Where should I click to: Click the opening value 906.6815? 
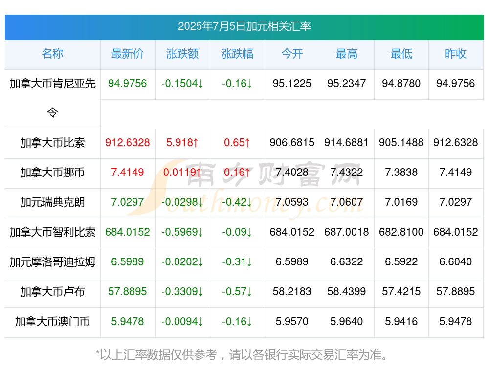(x=292, y=143)
